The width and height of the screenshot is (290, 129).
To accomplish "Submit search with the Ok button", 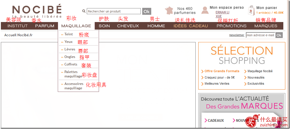I will click(x=147, y=11).
